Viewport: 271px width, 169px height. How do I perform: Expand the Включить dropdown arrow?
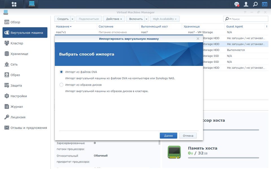147,19
